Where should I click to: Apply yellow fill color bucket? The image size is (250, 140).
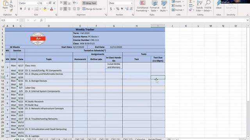(x=45, y=9)
